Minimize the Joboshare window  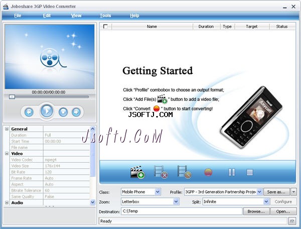pyautogui.click(x=284, y=7)
